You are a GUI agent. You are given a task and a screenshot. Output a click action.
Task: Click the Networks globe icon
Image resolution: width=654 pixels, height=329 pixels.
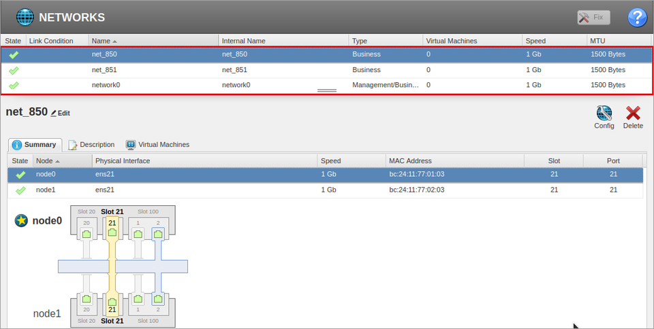point(25,17)
